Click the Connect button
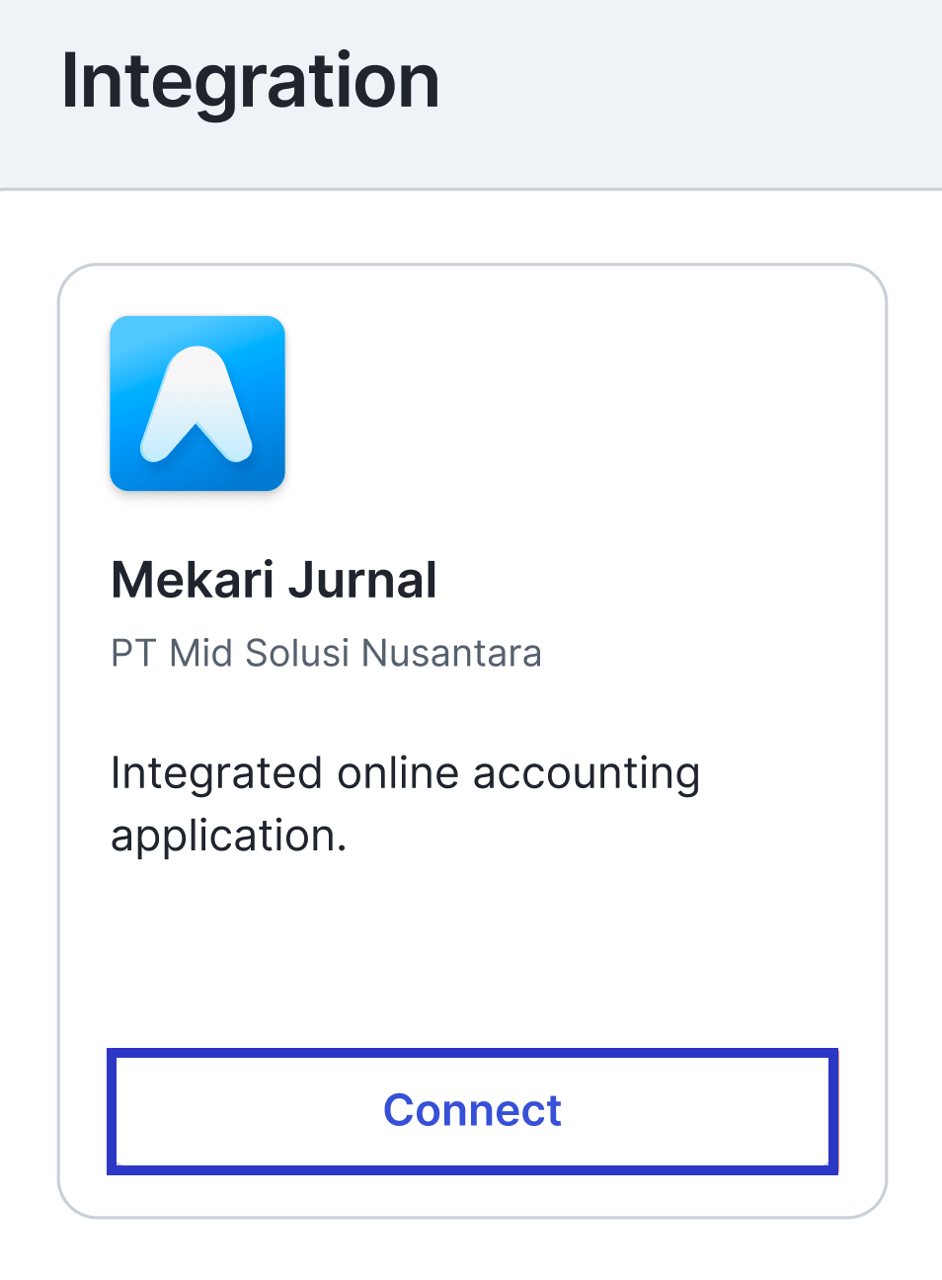This screenshot has height=1280, width=942. coord(472,1111)
